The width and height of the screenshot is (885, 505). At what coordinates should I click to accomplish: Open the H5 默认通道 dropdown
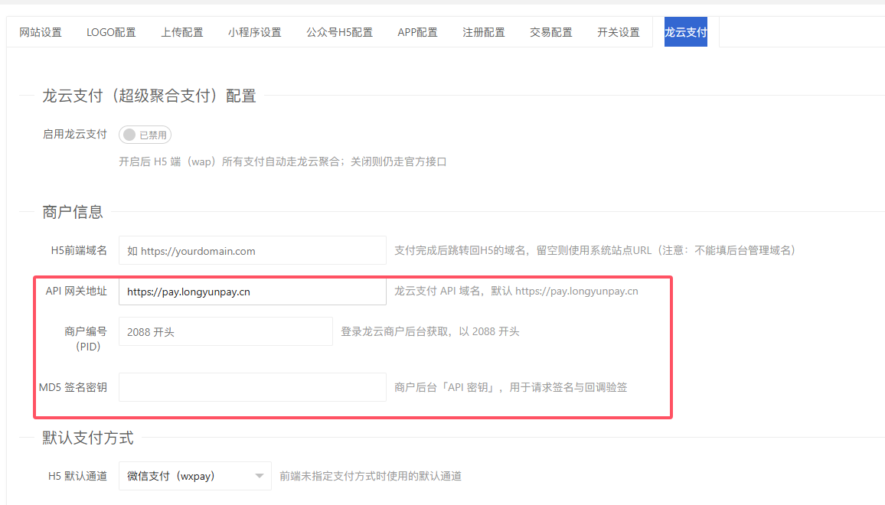click(x=194, y=476)
